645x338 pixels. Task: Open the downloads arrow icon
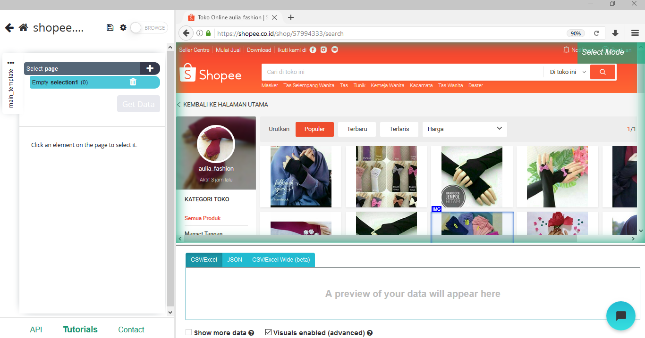(615, 33)
